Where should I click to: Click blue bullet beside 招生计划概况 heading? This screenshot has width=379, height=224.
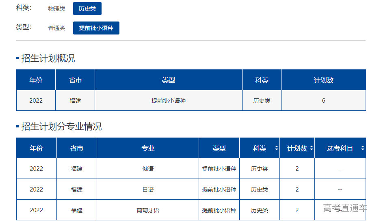17,58
